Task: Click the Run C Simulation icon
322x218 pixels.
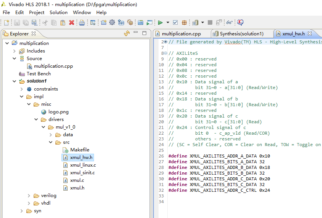Action: 141,22
